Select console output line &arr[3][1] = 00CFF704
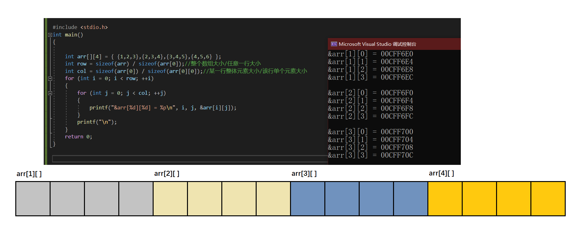Viewport: 581px width, 230px height. tap(371, 140)
